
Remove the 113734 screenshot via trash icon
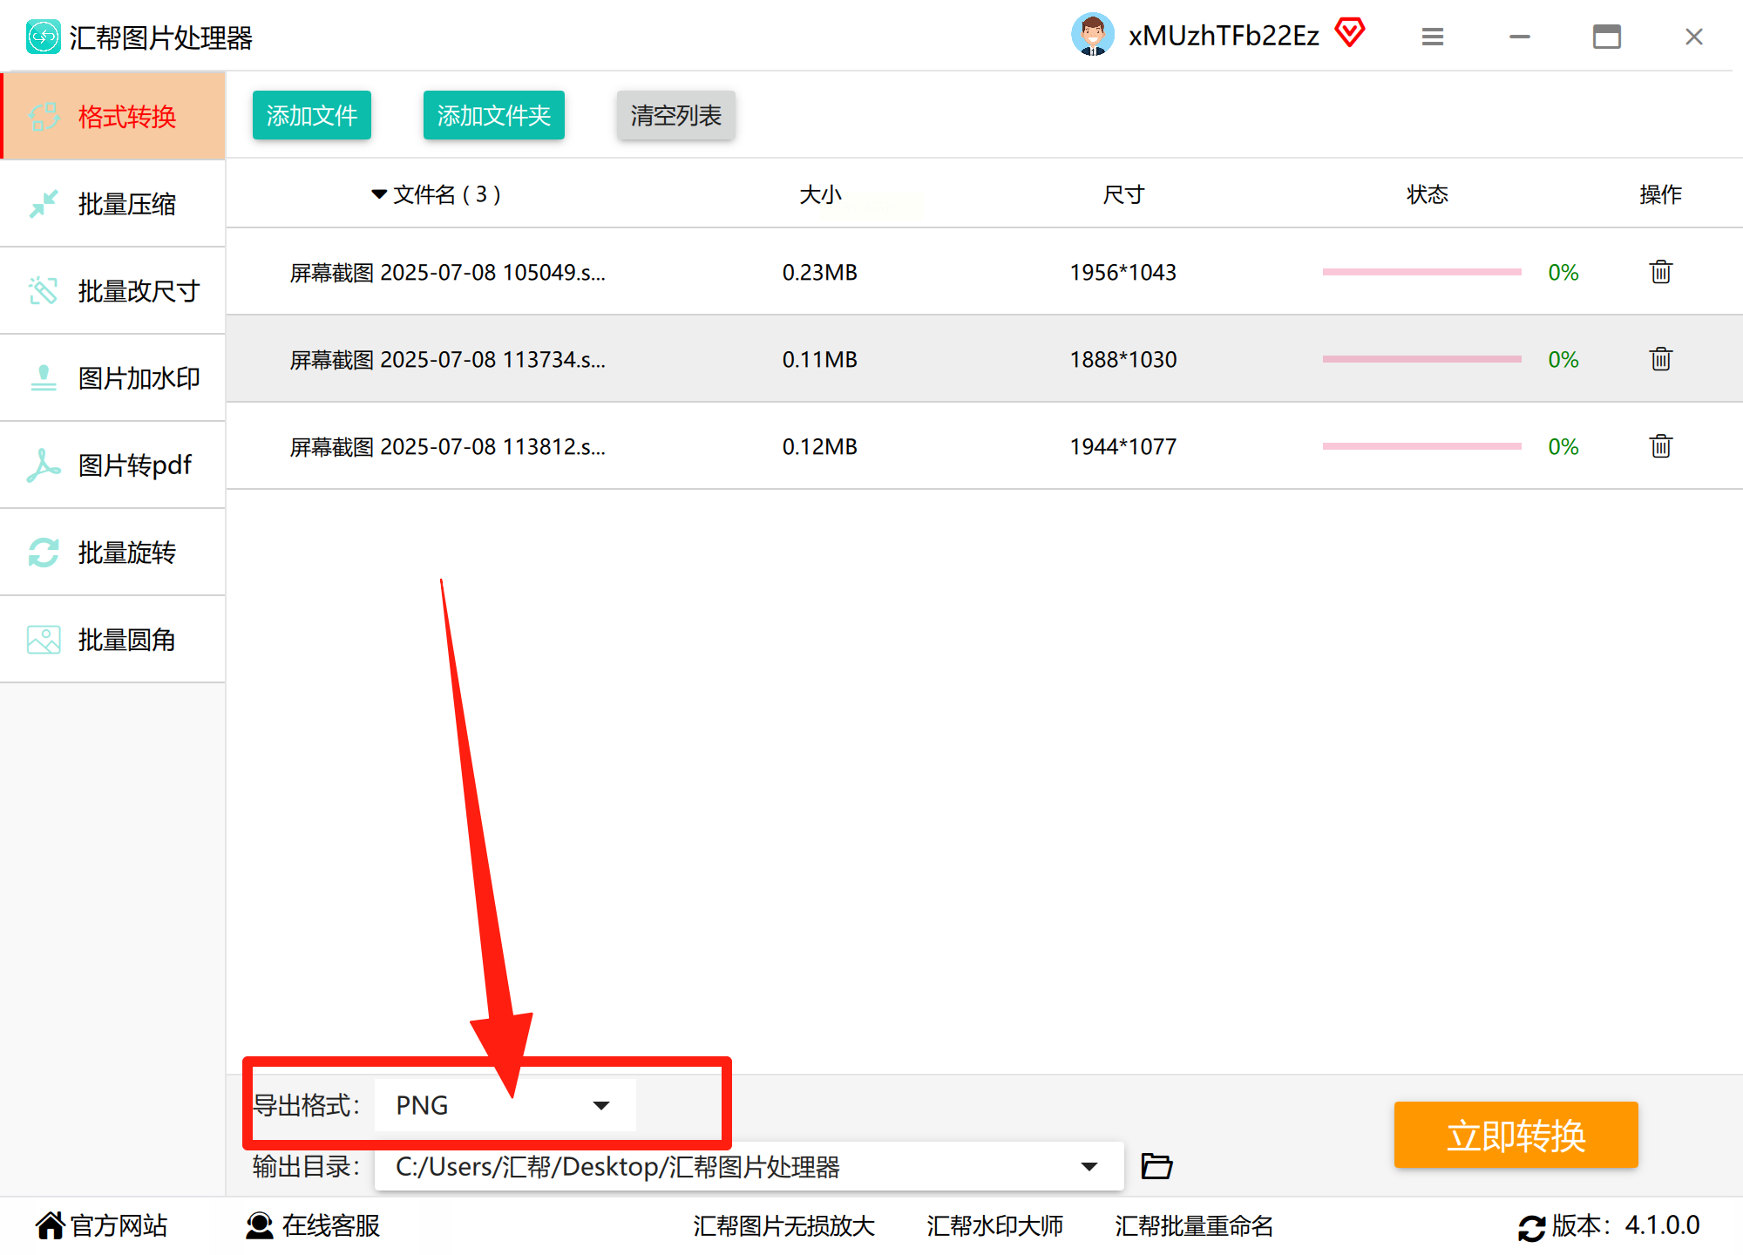point(1660,359)
